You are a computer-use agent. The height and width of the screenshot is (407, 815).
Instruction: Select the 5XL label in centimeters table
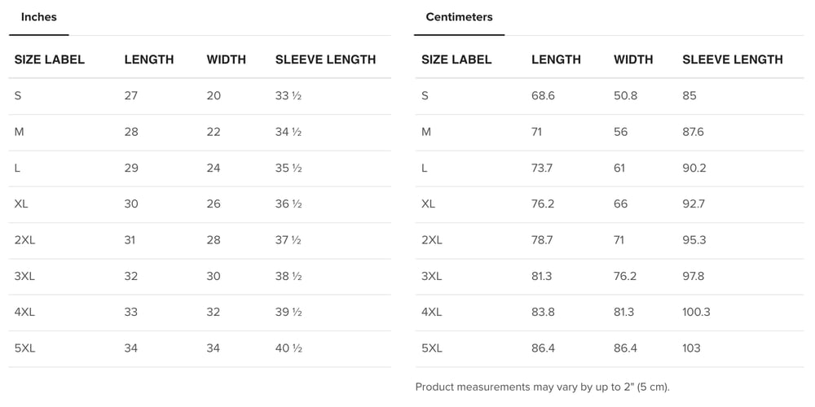tap(432, 348)
